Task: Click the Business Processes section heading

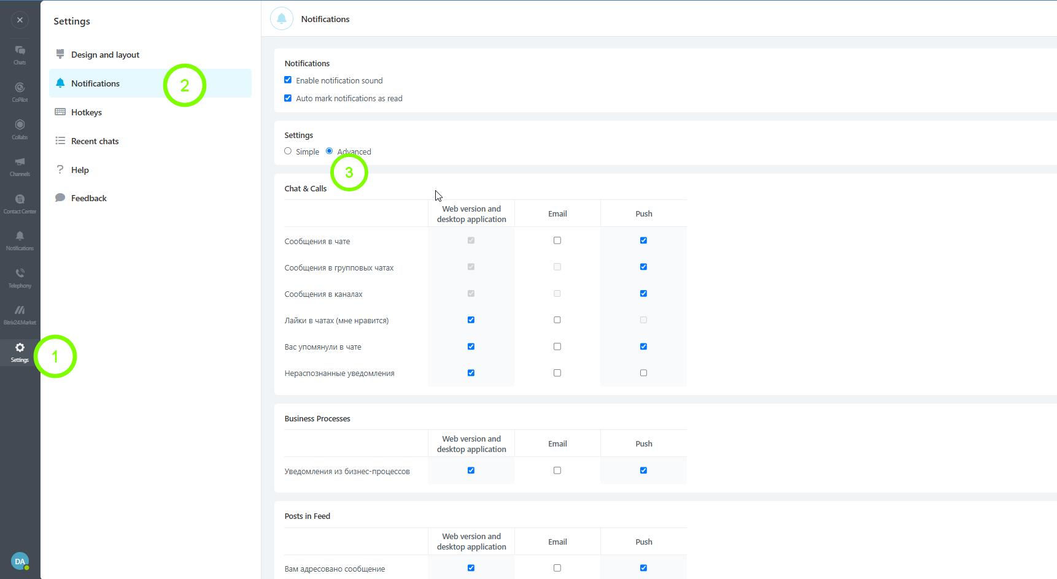Action: 317,419
